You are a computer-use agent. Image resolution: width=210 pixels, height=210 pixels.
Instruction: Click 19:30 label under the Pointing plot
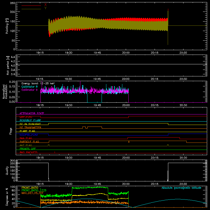(69, 53)
